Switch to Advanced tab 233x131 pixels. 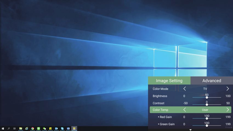coord(212,81)
